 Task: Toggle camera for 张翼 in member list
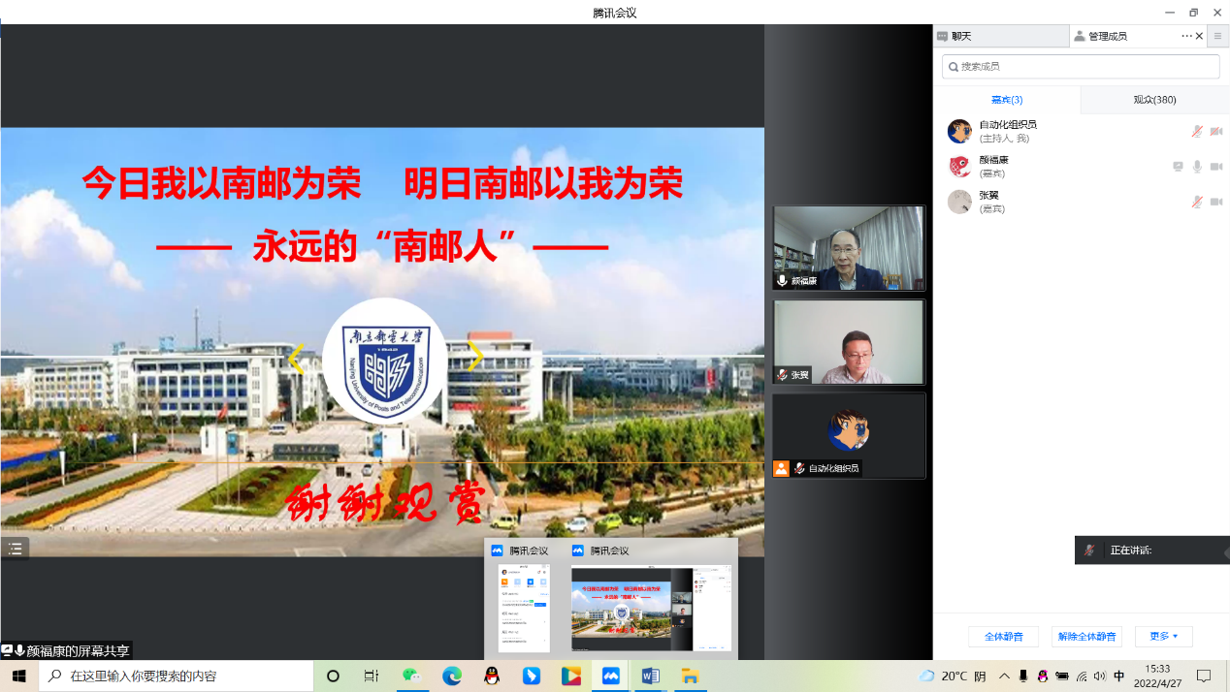tap(1216, 202)
